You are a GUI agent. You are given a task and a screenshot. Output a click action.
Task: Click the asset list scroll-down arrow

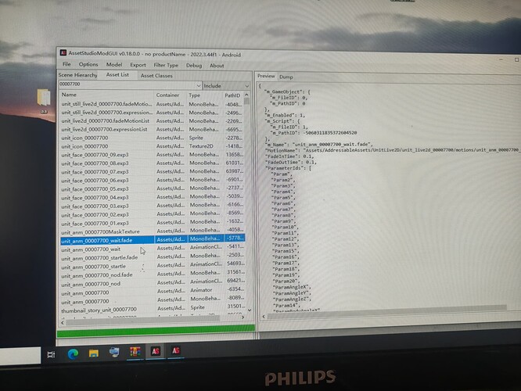point(250,310)
